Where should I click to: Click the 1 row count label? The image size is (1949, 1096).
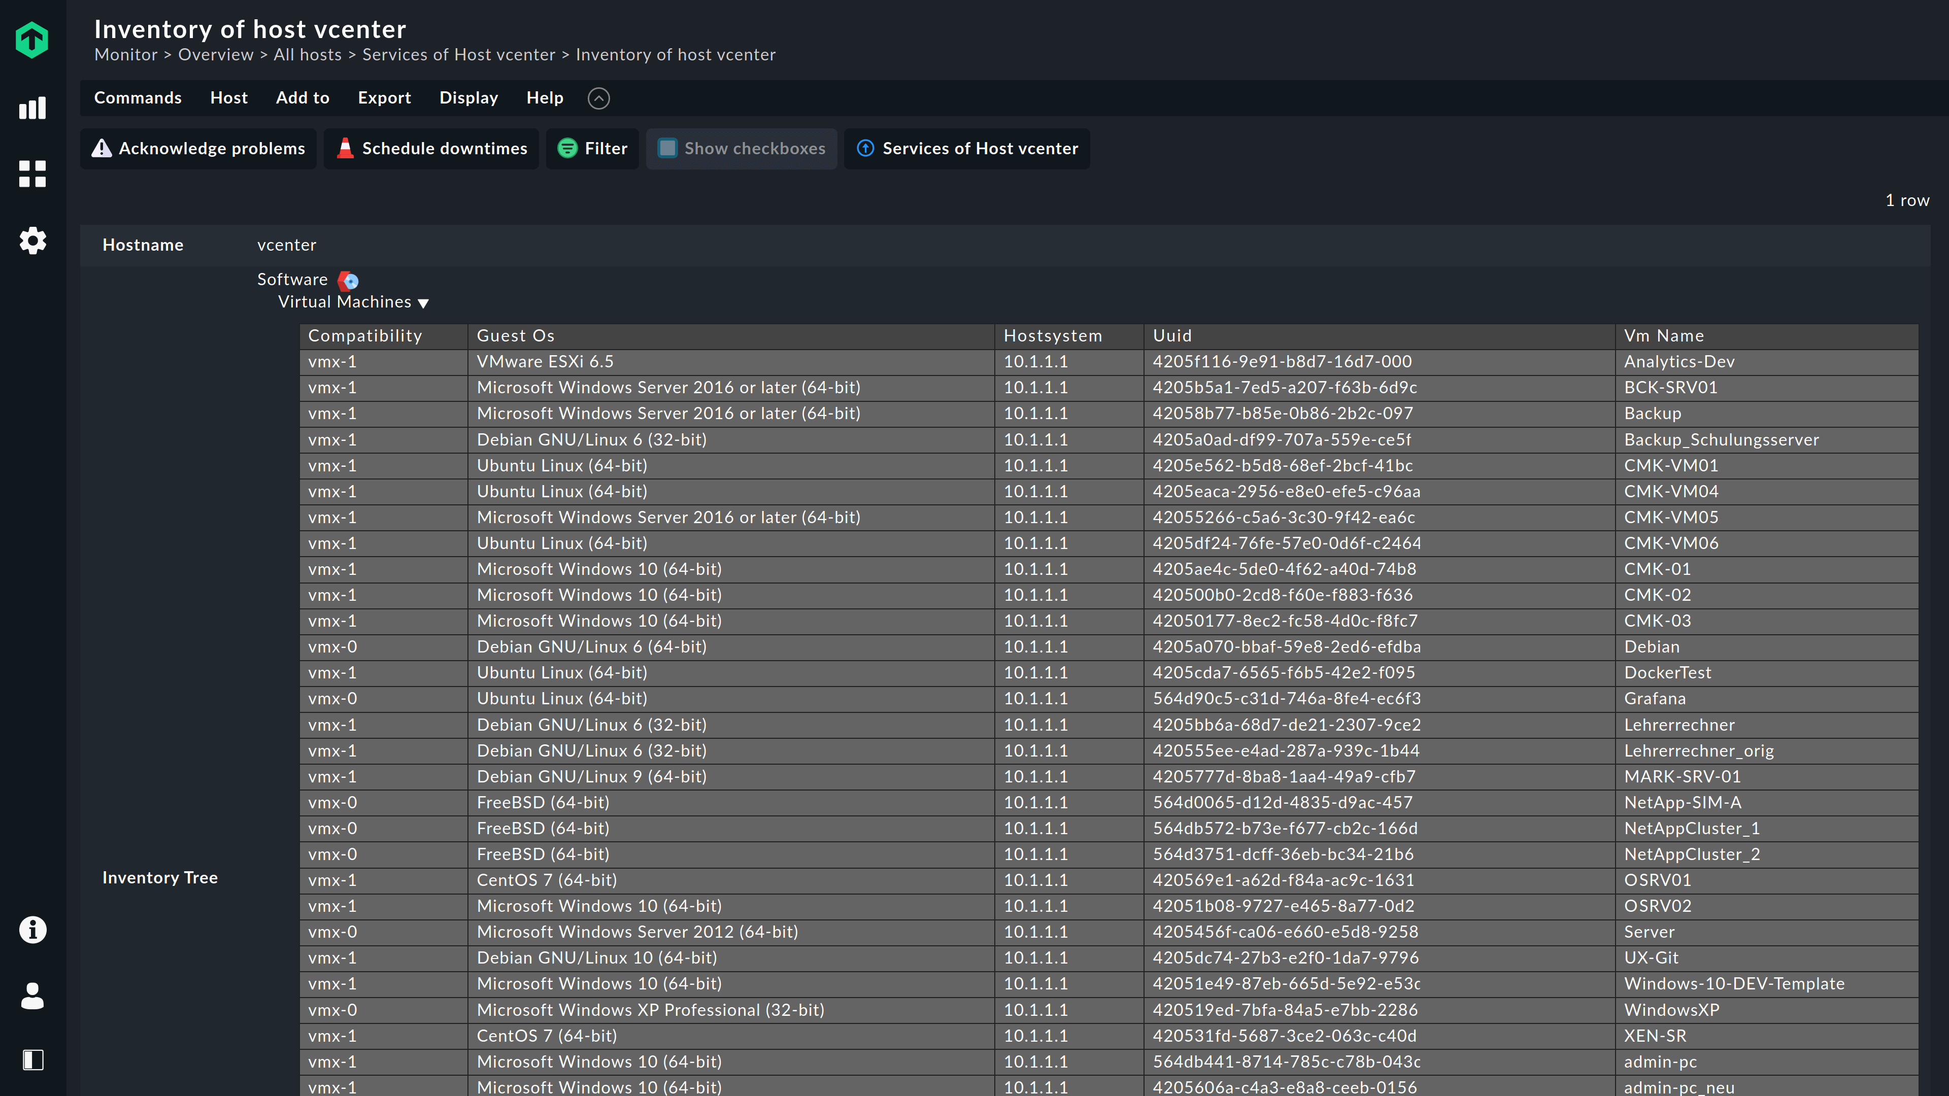click(x=1907, y=200)
